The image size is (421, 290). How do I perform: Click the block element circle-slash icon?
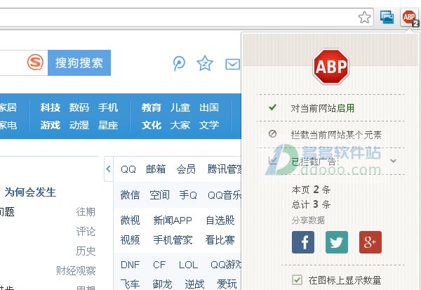(272, 133)
